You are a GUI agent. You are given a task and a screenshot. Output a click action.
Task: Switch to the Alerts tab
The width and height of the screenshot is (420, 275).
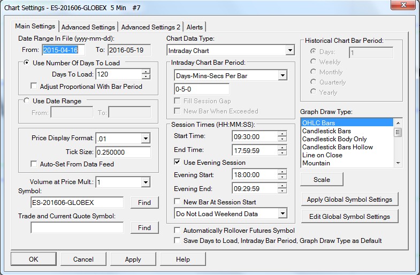pyautogui.click(x=194, y=27)
